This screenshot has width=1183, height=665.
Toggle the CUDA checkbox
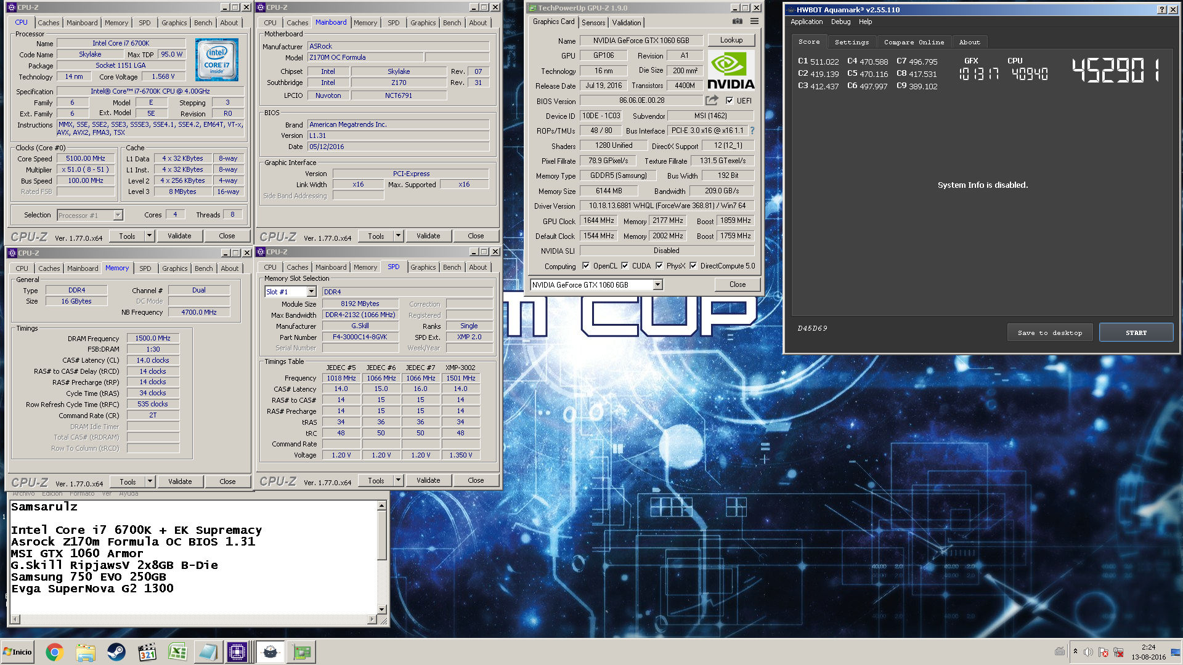pyautogui.click(x=625, y=266)
